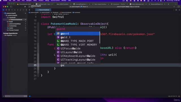The height and width of the screenshot is (102, 181).
Task: Click the navigator Filter field
Action: coord(16,96)
